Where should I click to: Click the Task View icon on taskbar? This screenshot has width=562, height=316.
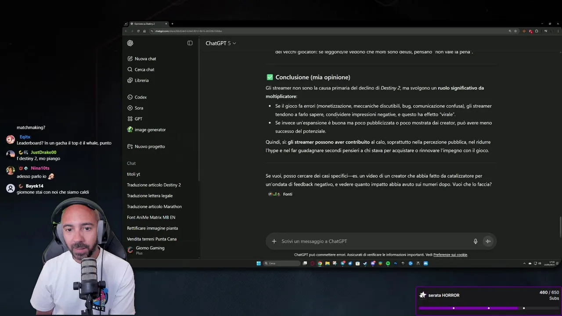point(305,263)
